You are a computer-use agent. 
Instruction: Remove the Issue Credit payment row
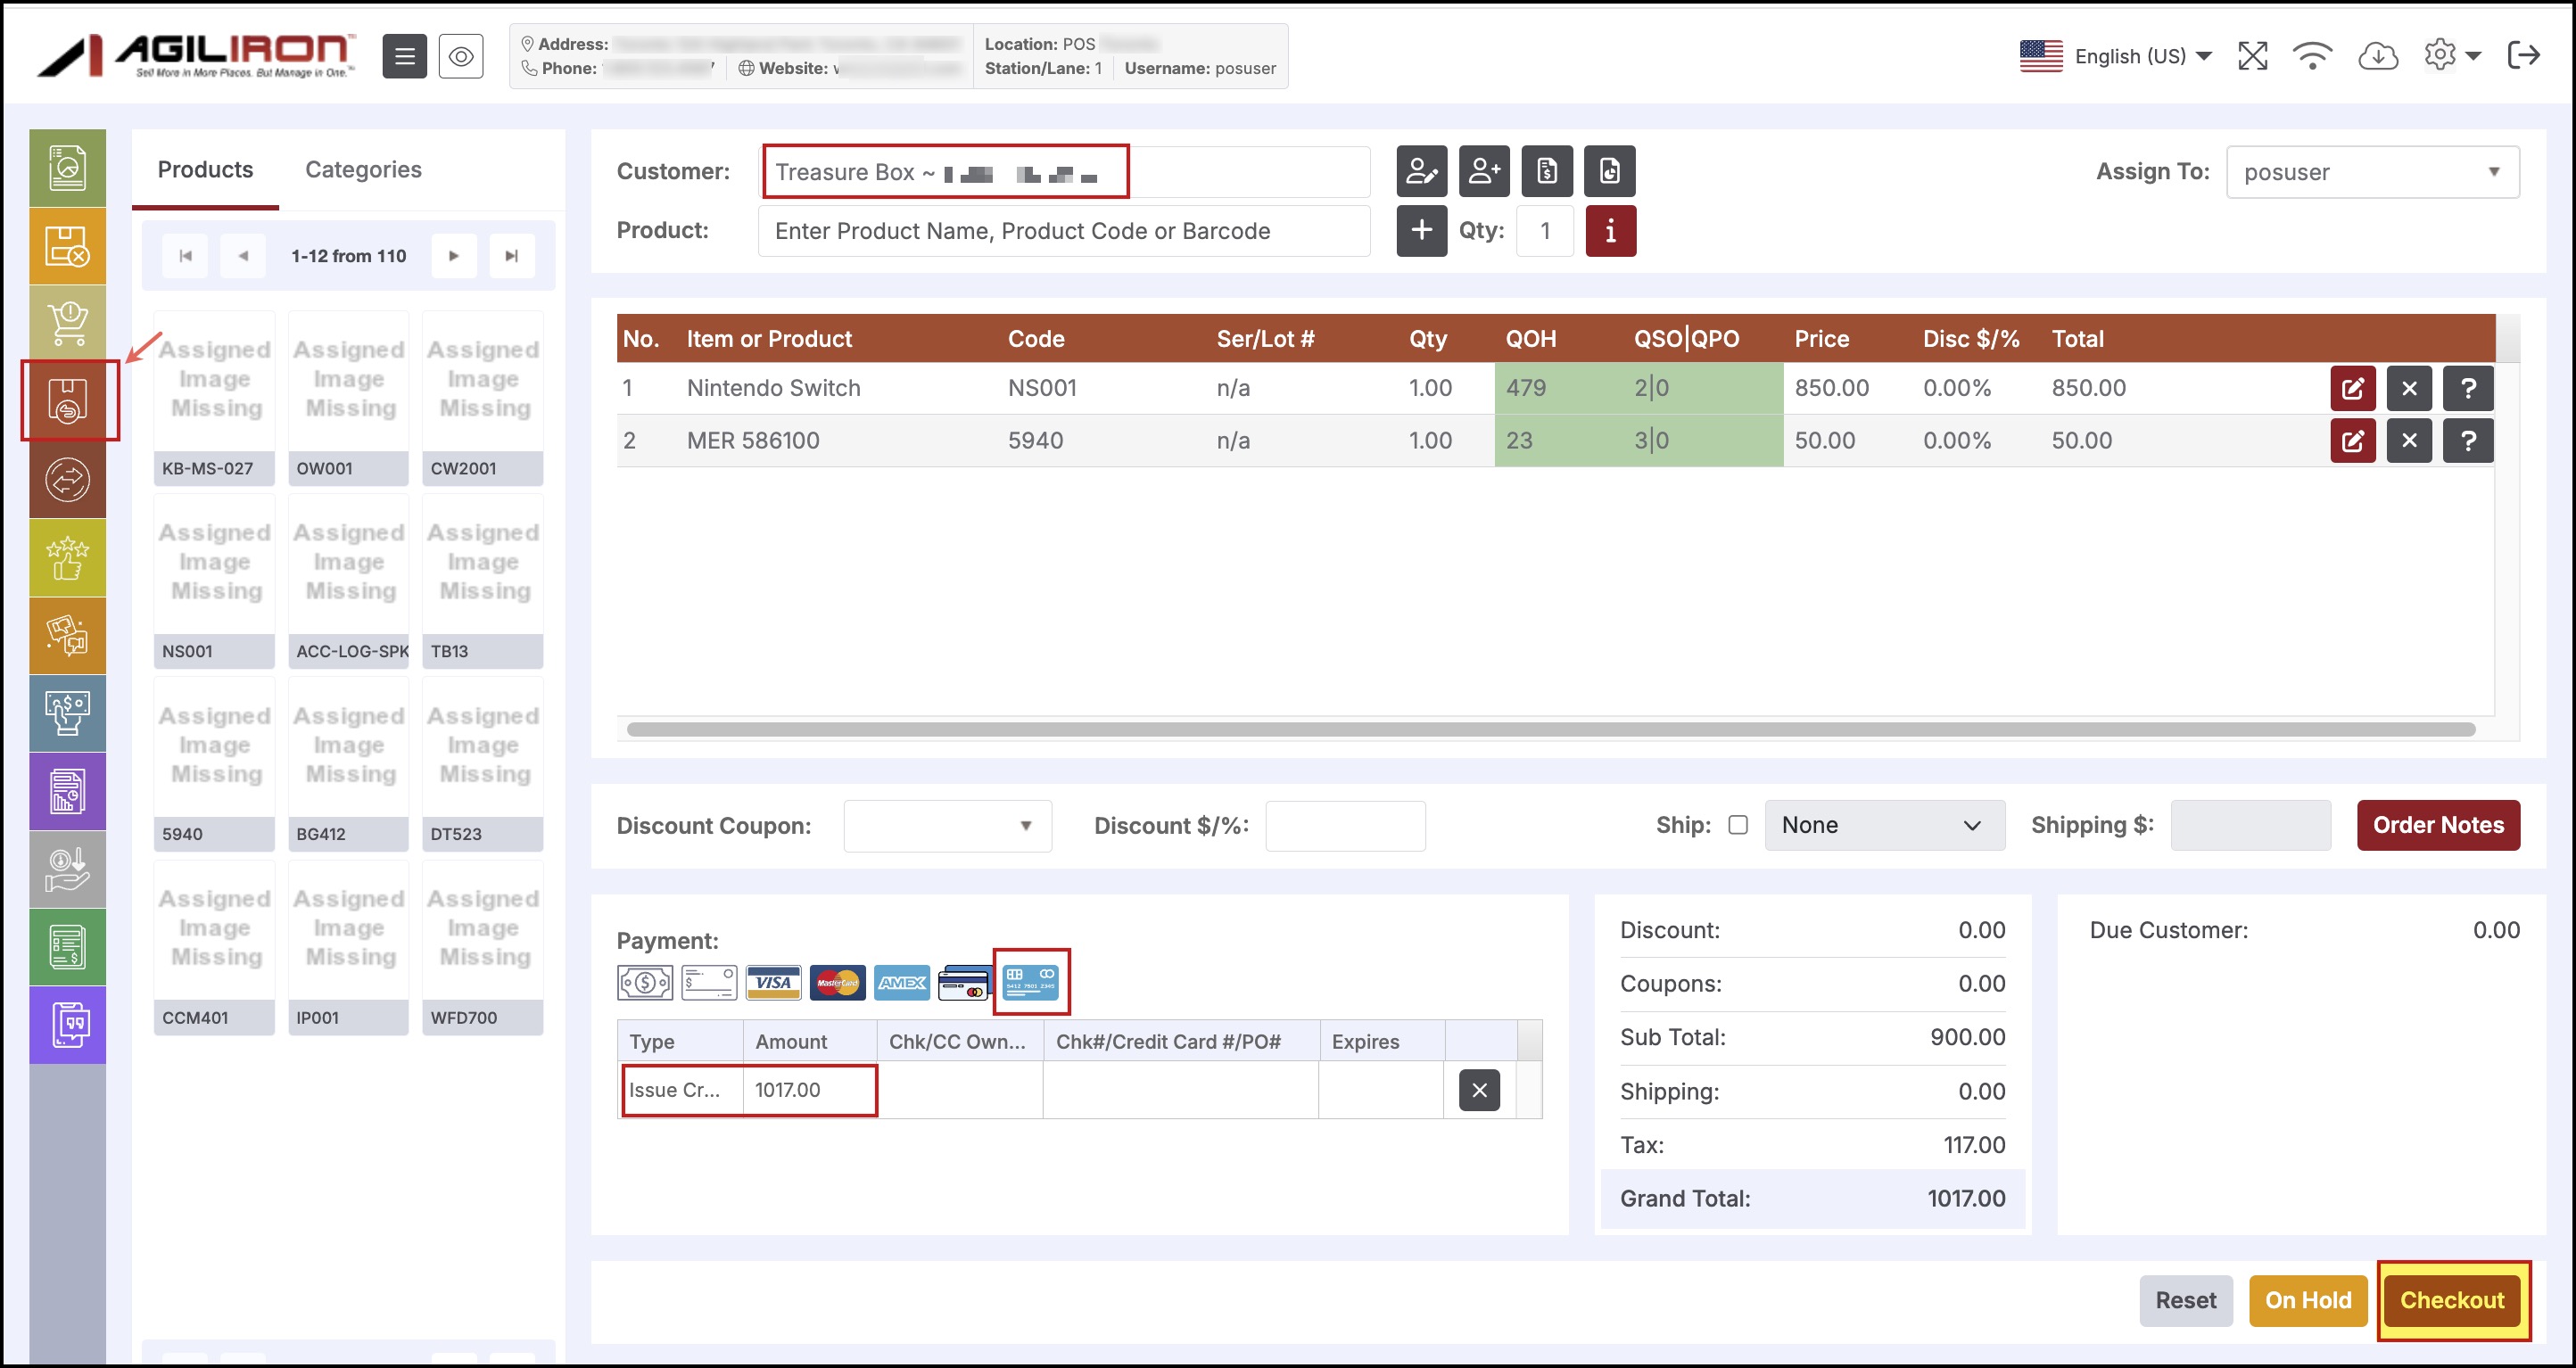(x=1479, y=1089)
